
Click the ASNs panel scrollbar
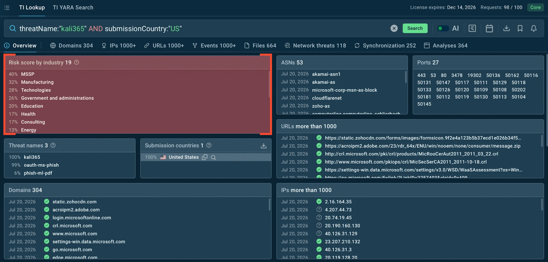406,77
